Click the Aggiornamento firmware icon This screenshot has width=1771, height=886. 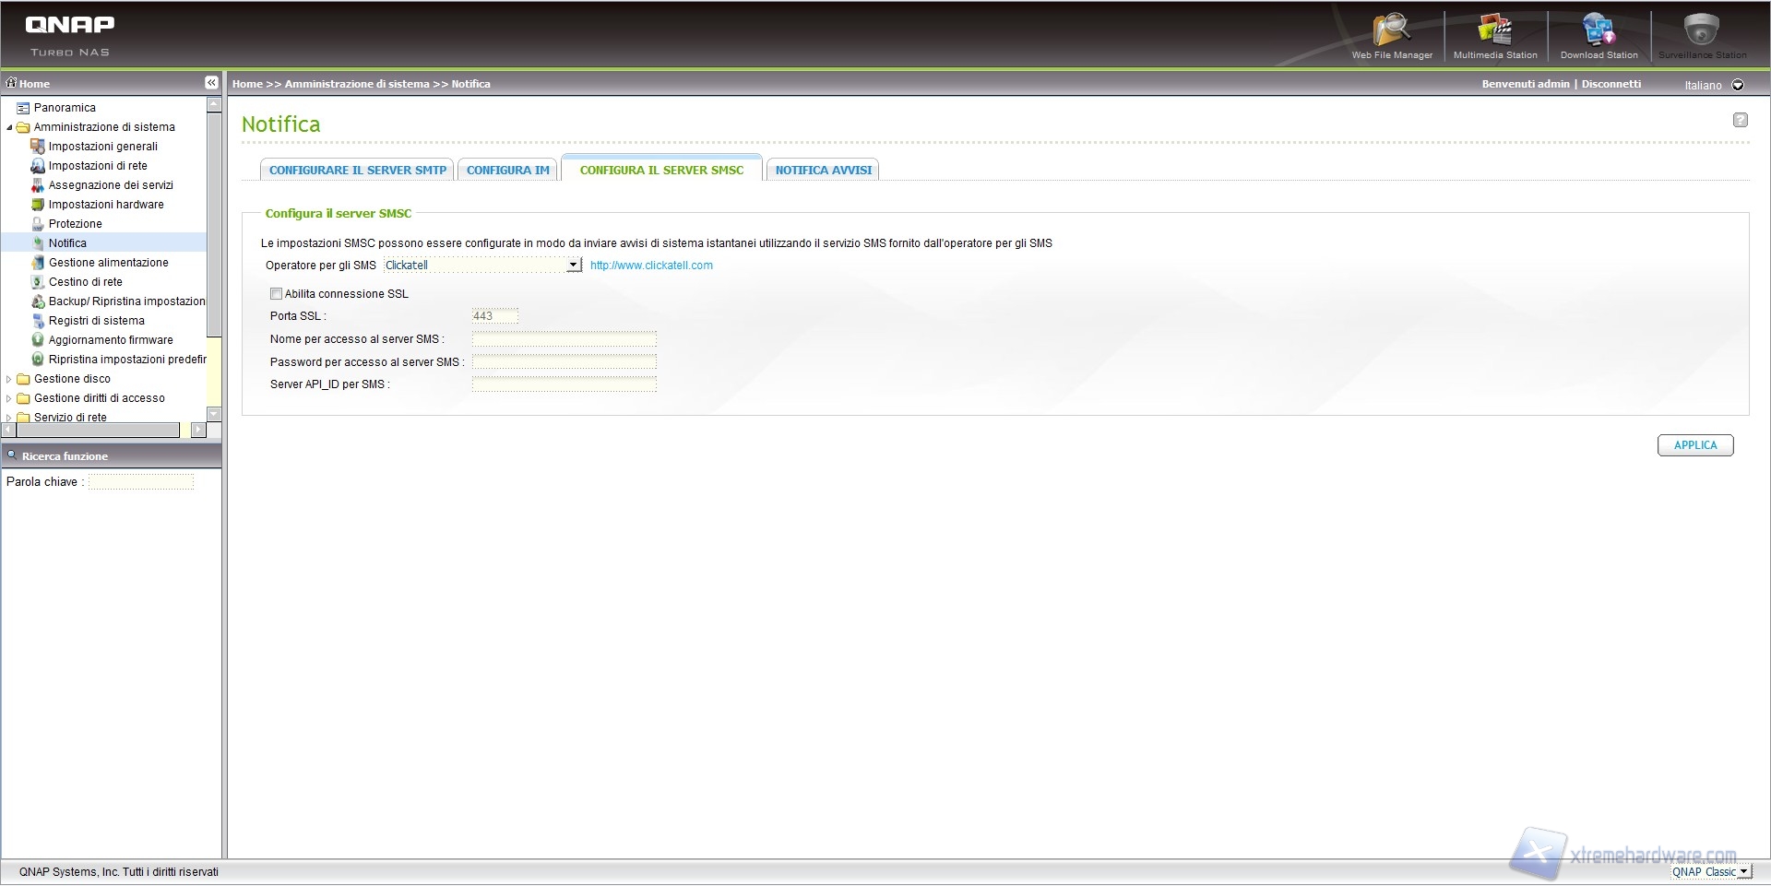tap(38, 340)
